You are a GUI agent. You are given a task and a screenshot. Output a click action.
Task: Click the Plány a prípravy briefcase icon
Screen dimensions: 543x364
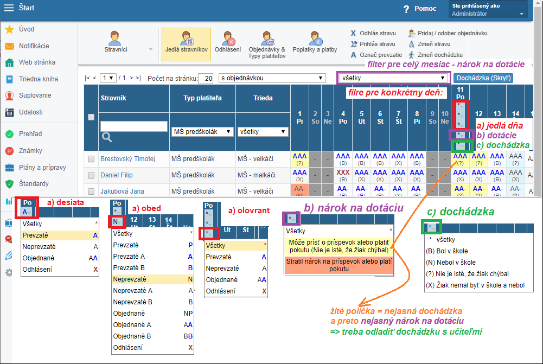pyautogui.click(x=9, y=168)
